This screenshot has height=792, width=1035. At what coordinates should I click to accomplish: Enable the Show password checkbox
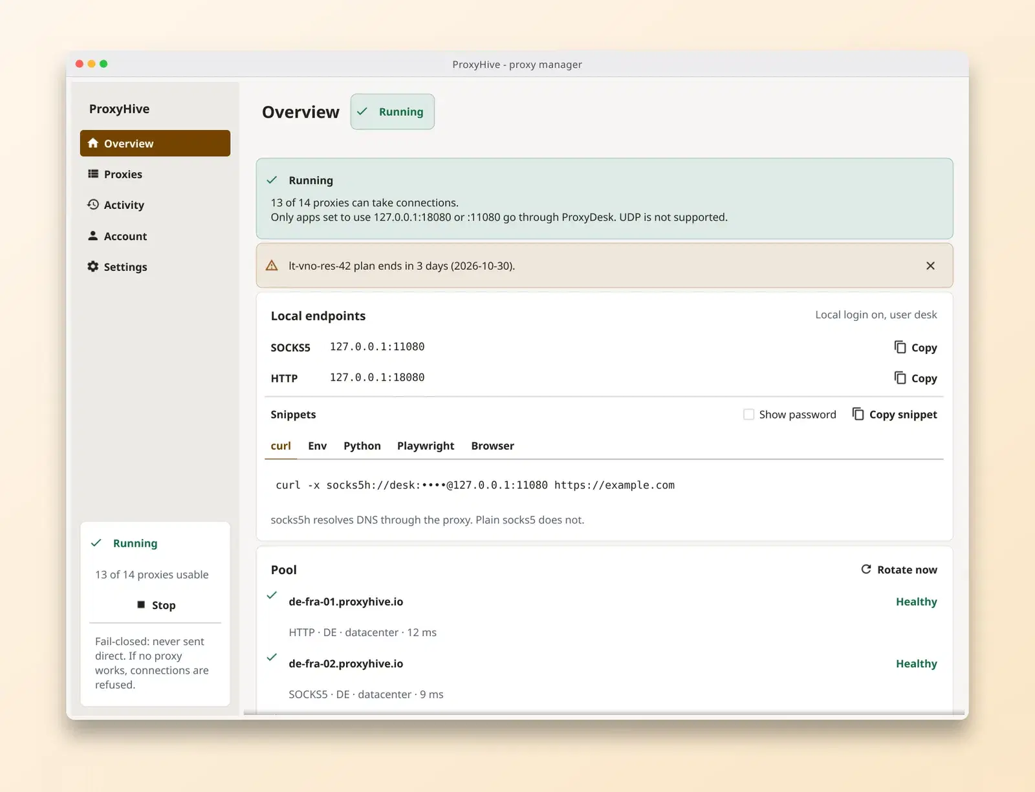tap(748, 414)
